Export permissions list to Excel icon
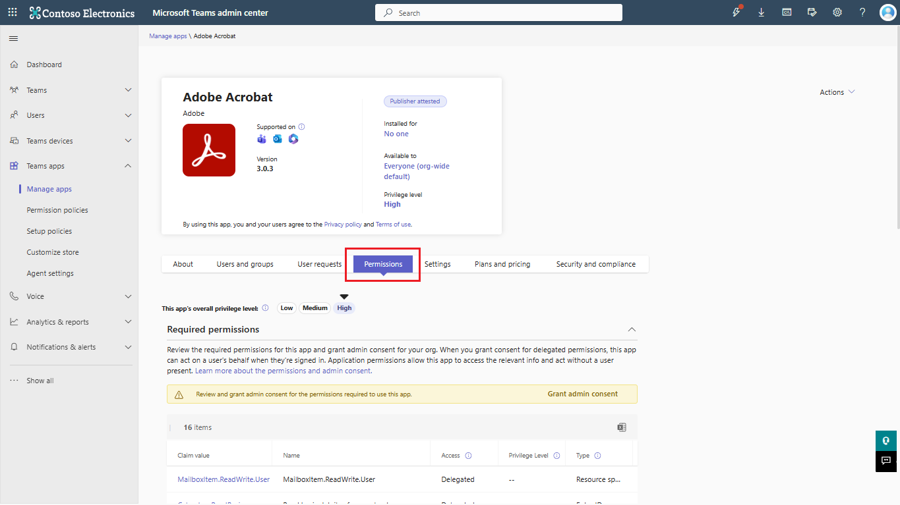 point(621,427)
